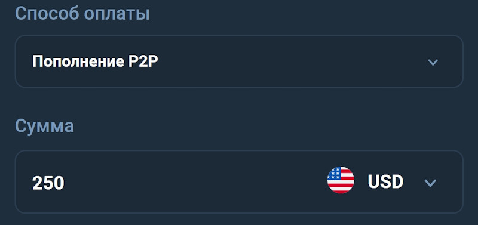Select the USD currency label
The image size is (478, 225).
pyautogui.click(x=385, y=181)
